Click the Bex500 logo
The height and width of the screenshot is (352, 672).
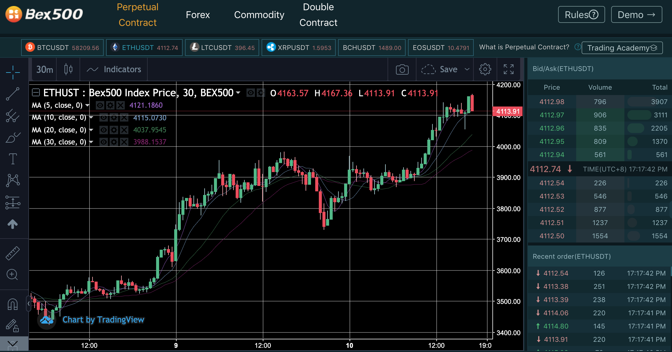pos(44,14)
